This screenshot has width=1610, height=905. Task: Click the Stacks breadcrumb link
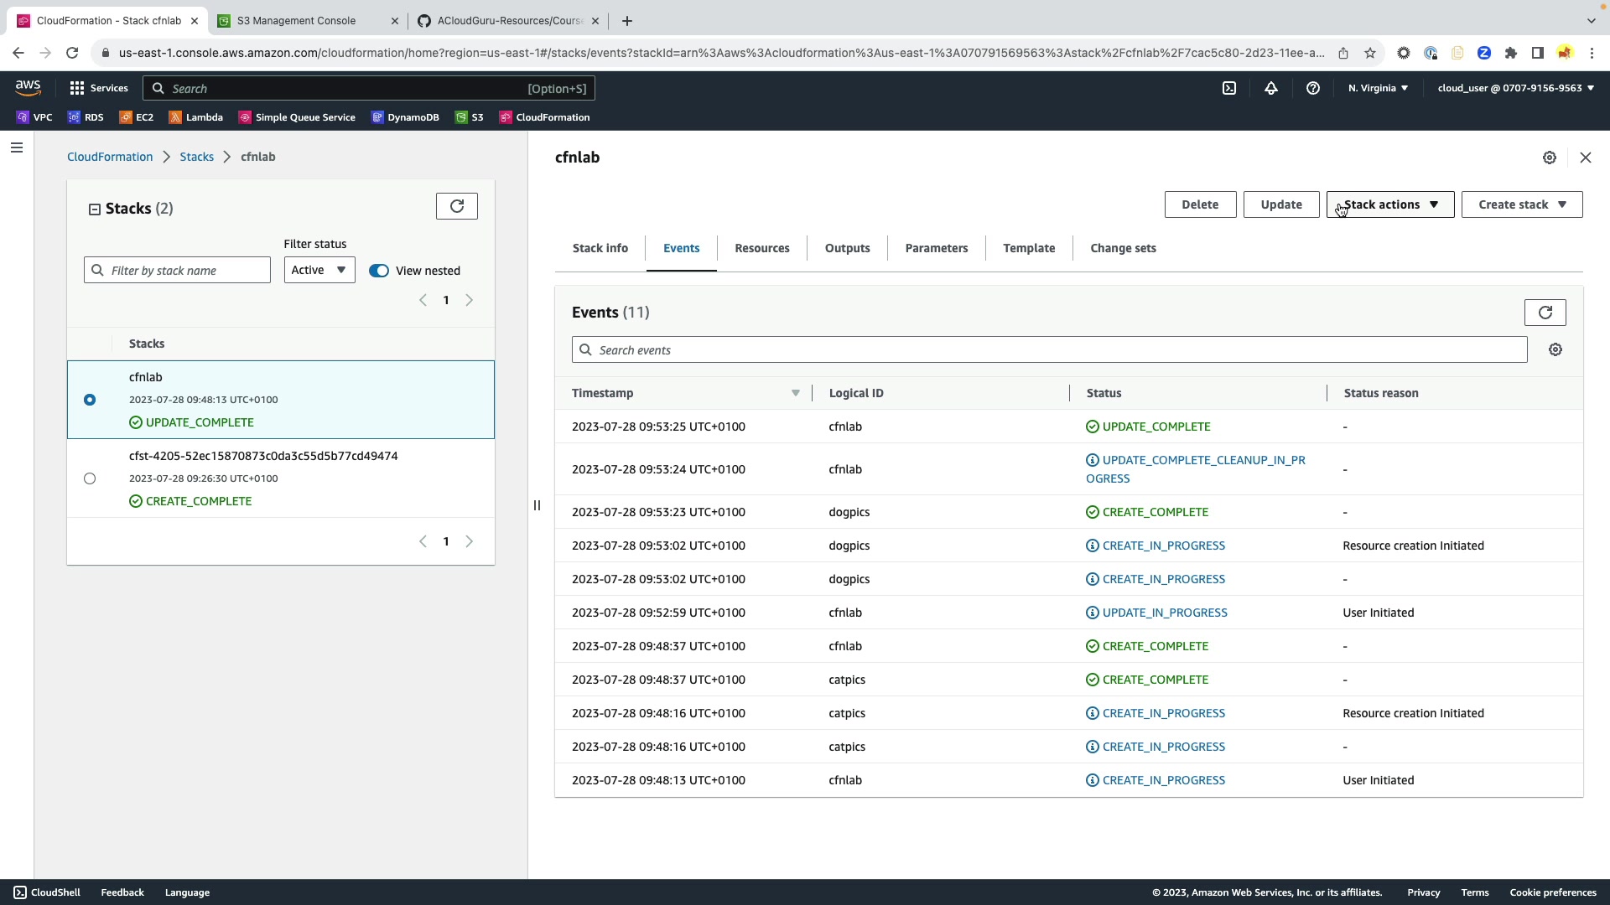[196, 157]
